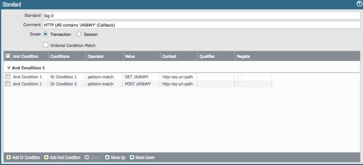
Task: Click the Qualifier cell in GET row
Action: point(216,77)
